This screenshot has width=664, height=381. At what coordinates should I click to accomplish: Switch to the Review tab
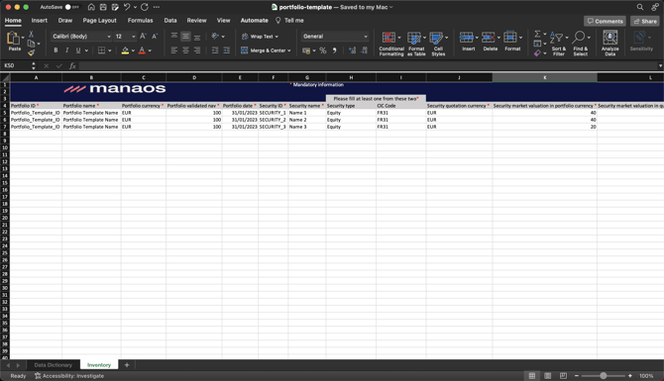[x=196, y=21]
